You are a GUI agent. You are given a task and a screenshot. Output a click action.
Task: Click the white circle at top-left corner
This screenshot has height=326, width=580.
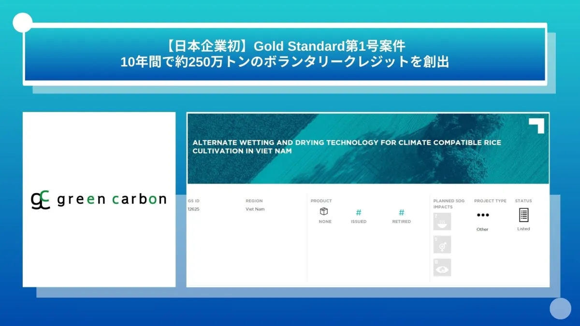coord(23,23)
